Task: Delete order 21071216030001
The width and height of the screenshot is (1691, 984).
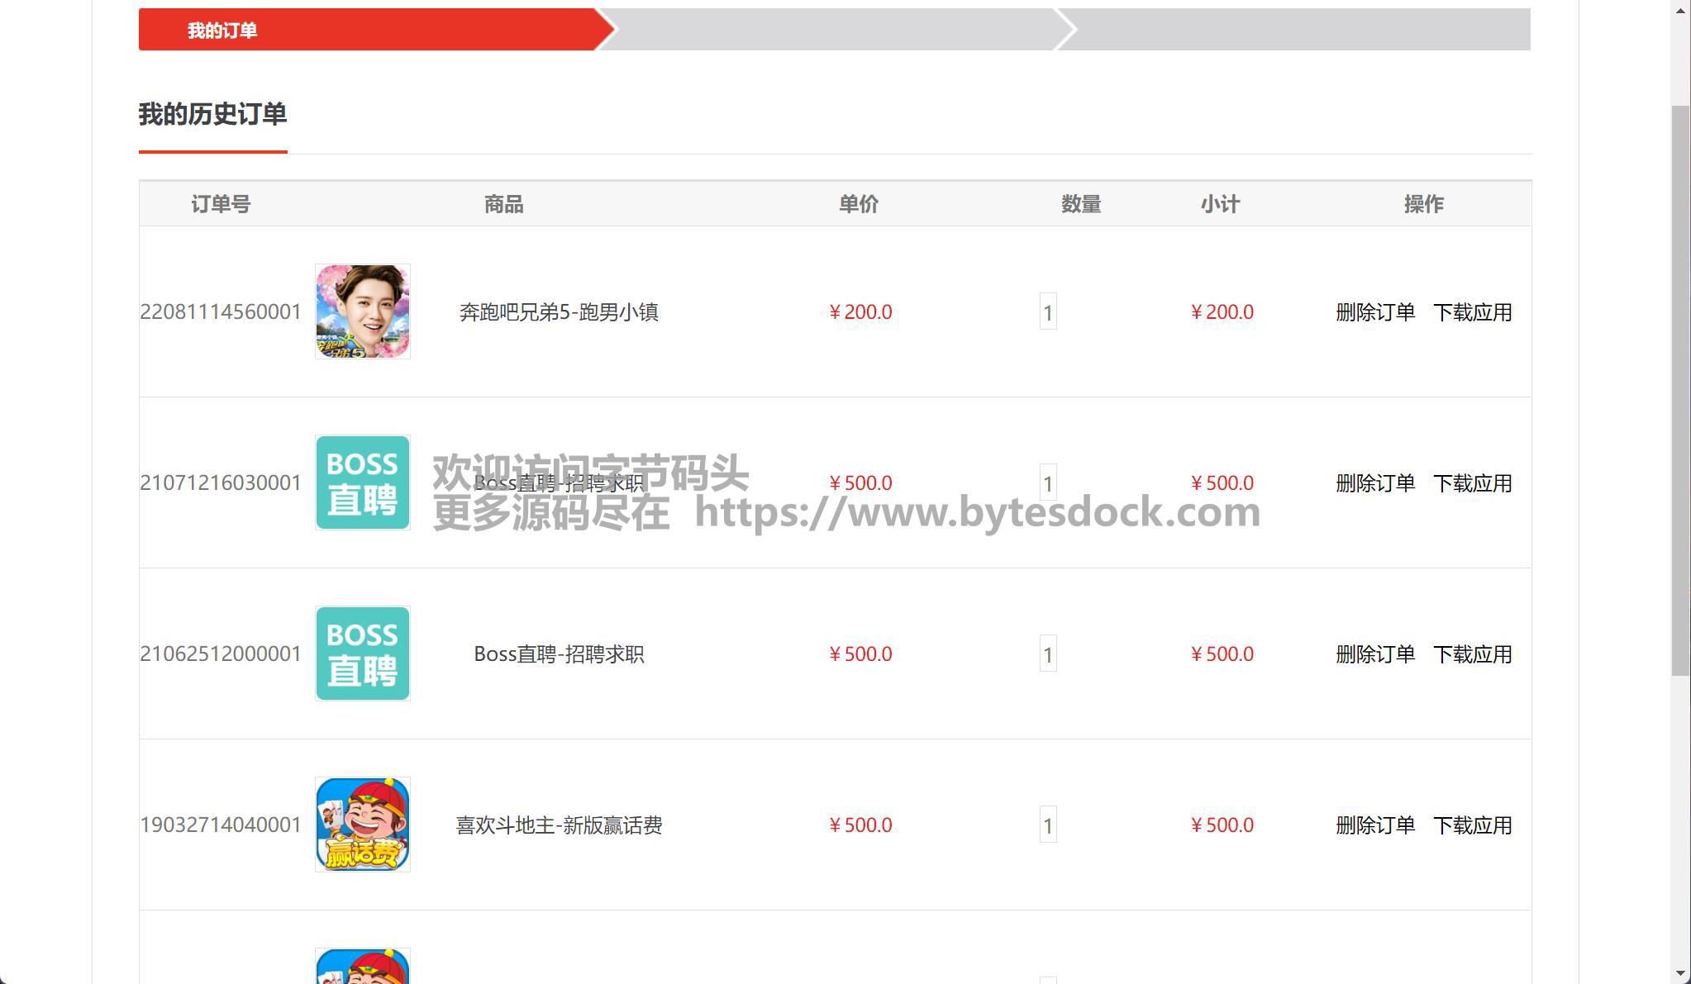Action: pyautogui.click(x=1374, y=483)
